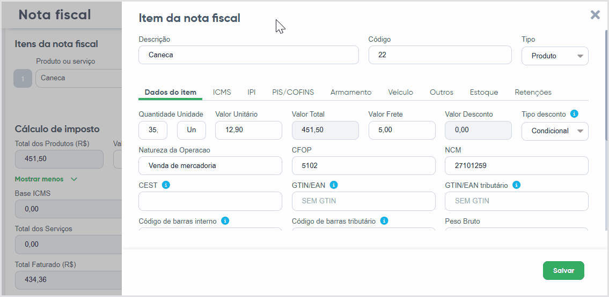The height and width of the screenshot is (297, 609).
Task: Click the Código field containing 22
Action: [x=439, y=55]
